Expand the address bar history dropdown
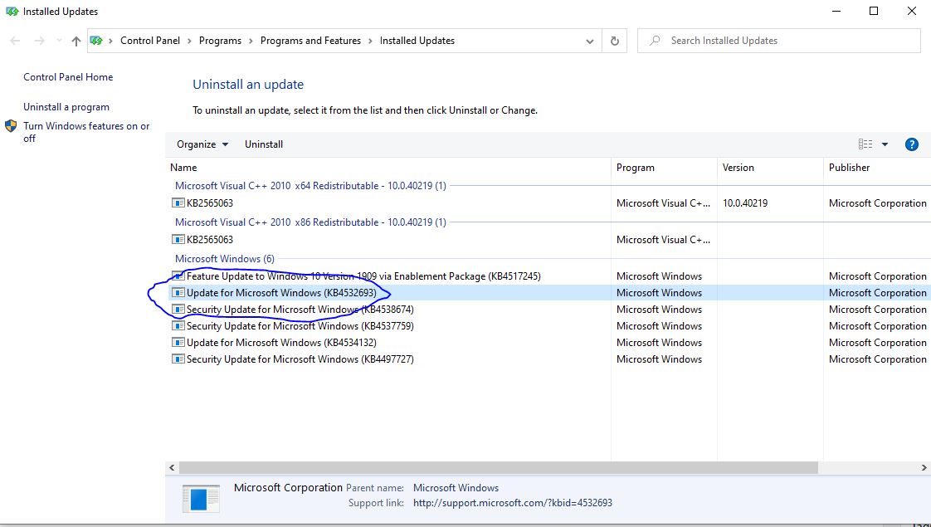The height and width of the screenshot is (527, 931). pyautogui.click(x=590, y=41)
